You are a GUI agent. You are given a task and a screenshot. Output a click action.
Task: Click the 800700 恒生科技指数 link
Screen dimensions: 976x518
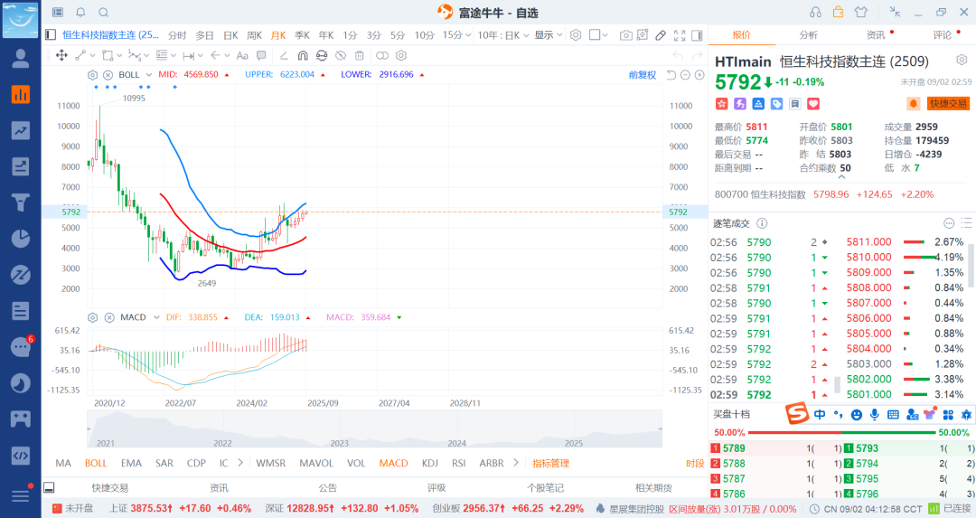[x=760, y=194]
